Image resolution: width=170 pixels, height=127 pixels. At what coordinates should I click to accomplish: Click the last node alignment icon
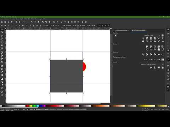(x=163, y=68)
